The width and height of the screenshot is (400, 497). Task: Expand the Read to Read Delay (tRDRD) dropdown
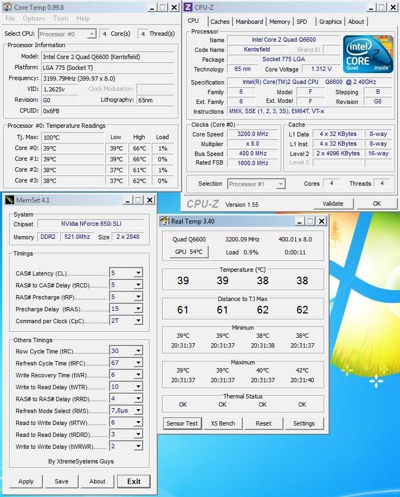138,435
